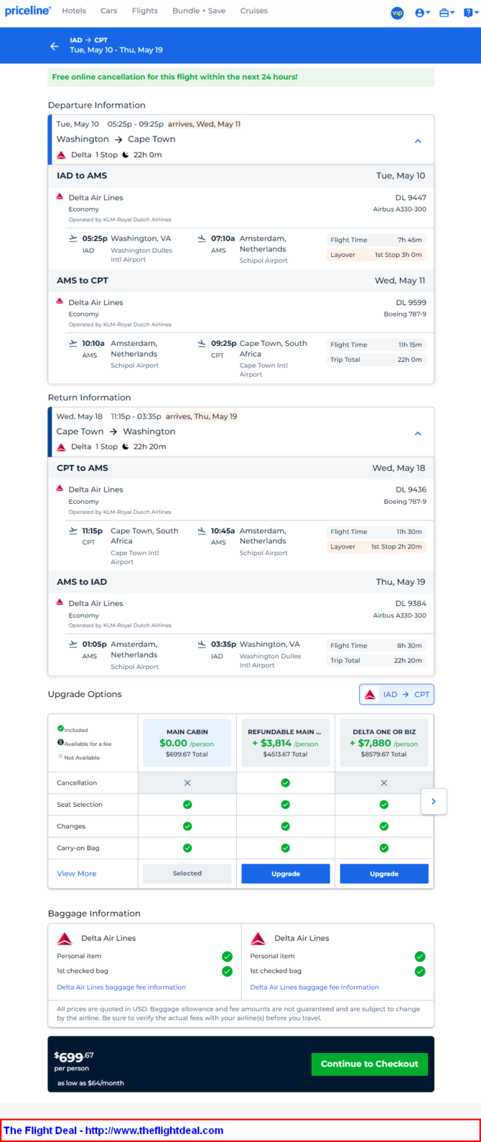Click the Selected button under Main Cabin

[187, 874]
